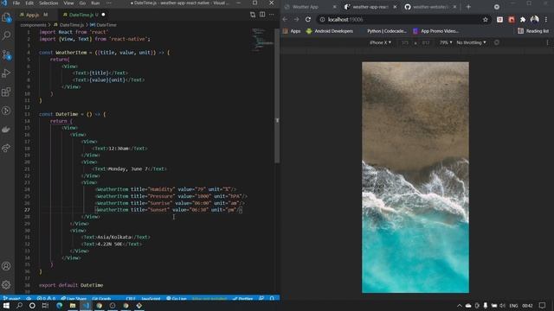Open Windows taskbar search
The image size is (554, 311).
pos(19,305)
